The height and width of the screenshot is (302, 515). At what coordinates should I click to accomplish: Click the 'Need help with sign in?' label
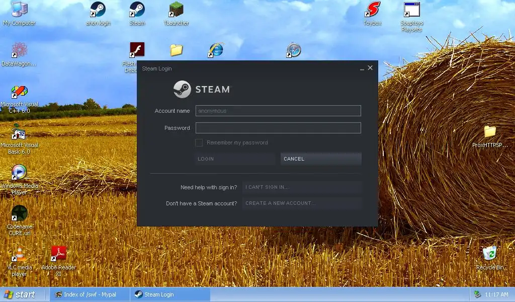click(209, 187)
